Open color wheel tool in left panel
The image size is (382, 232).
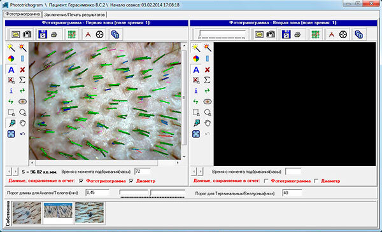click(11, 58)
